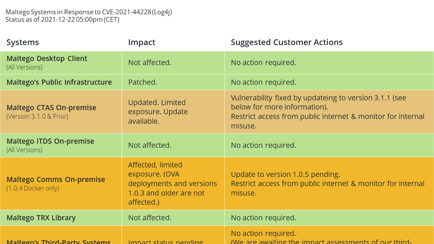
Task: Select the Maltego TRX Library cell
Action: click(x=61, y=218)
